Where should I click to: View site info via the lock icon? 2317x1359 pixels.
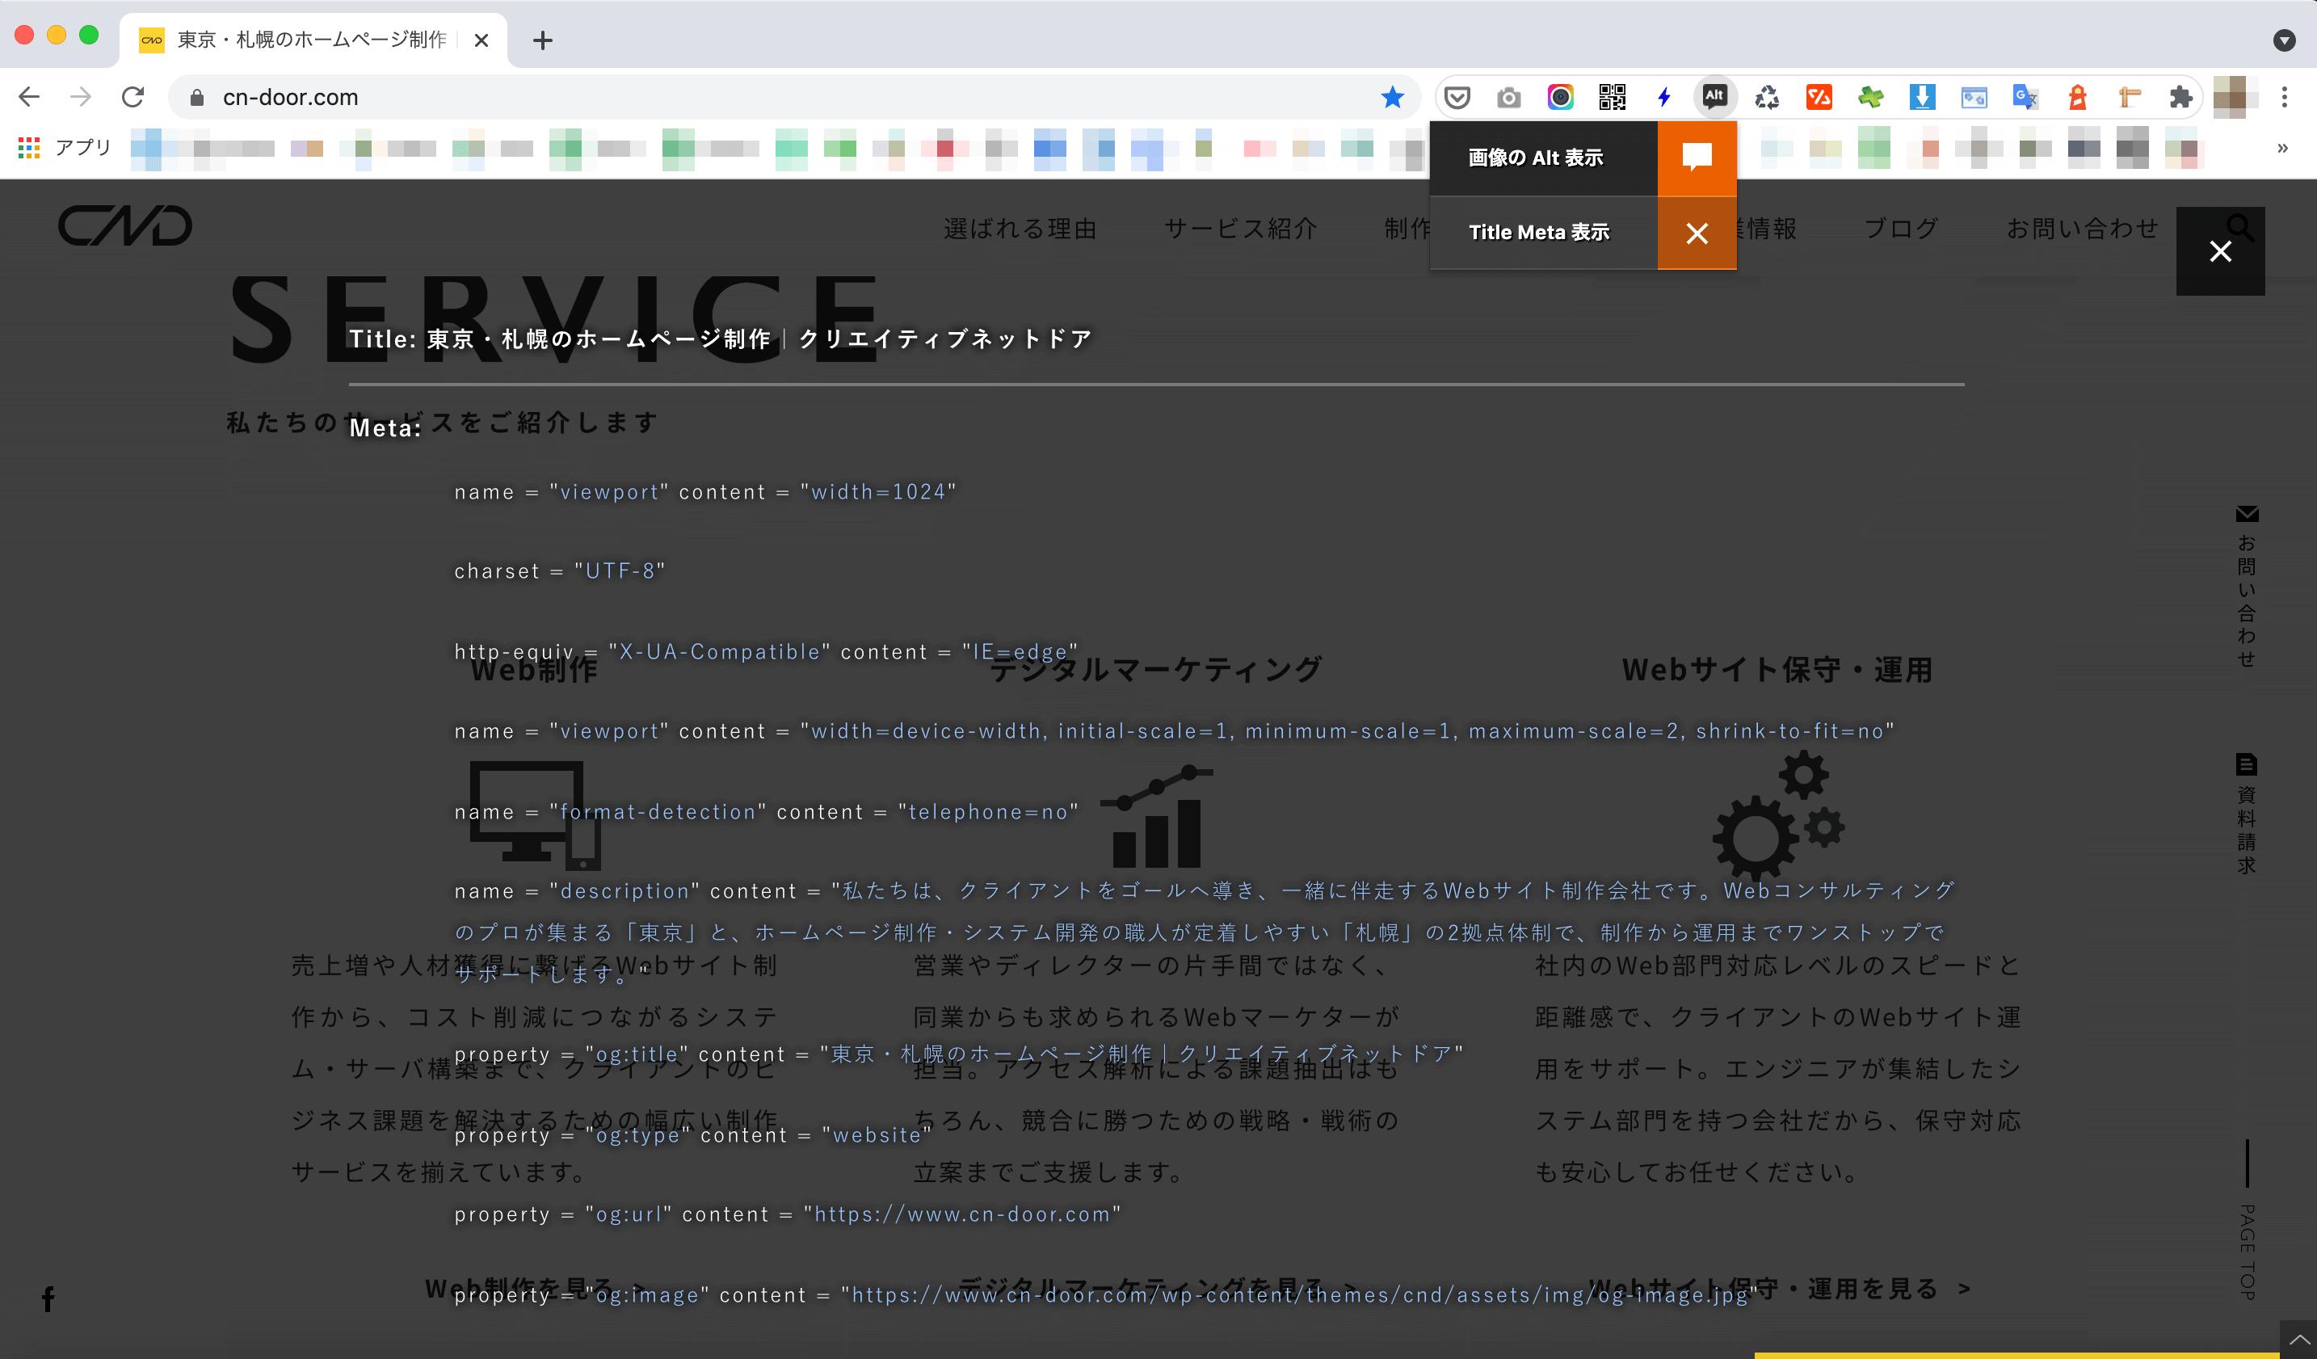(x=197, y=98)
